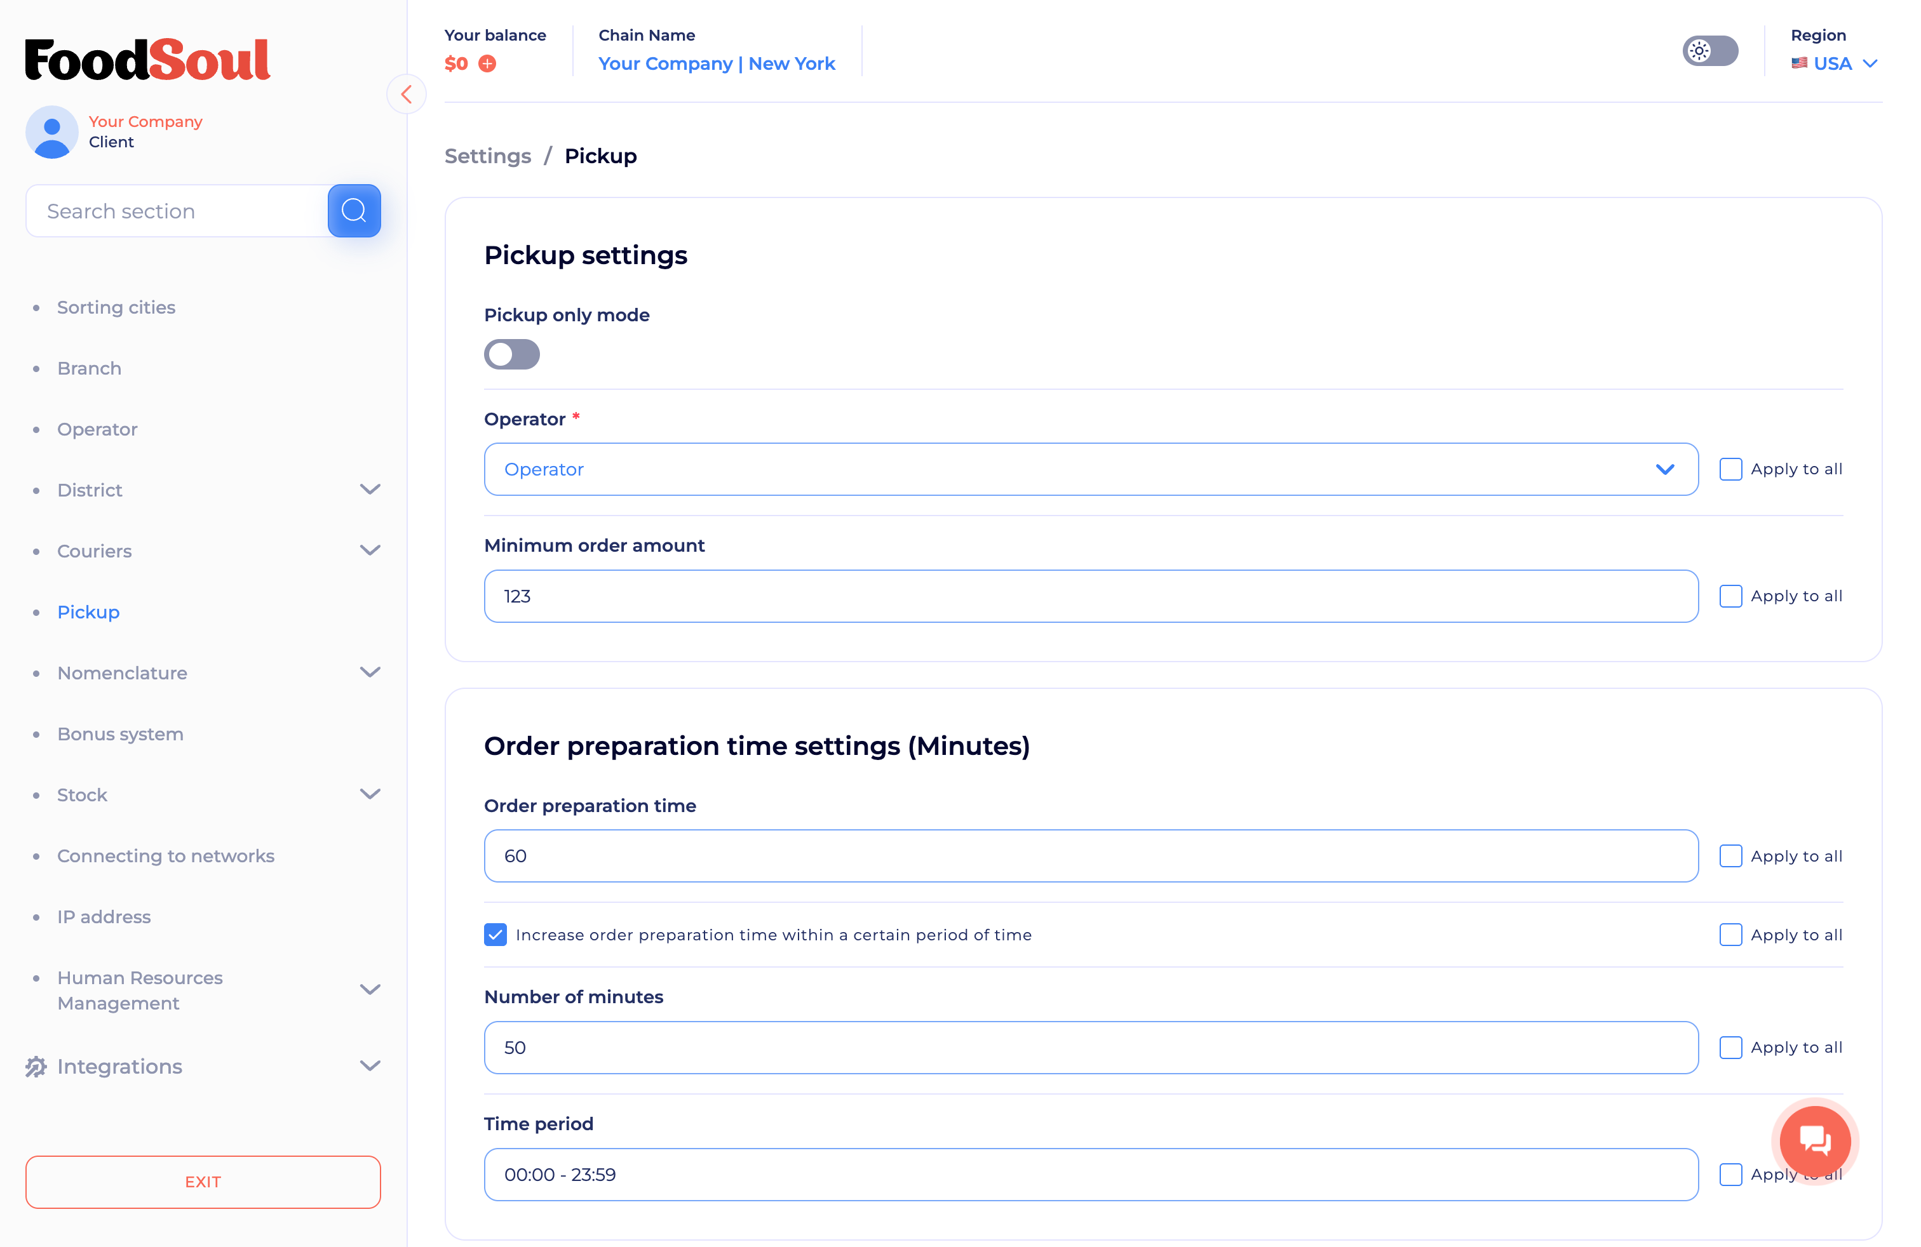Open Your Company | New York link
The image size is (1921, 1247).
[717, 63]
